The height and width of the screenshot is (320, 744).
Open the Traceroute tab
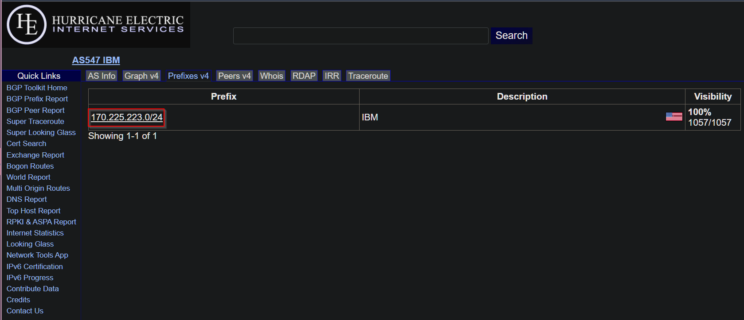pyautogui.click(x=368, y=76)
